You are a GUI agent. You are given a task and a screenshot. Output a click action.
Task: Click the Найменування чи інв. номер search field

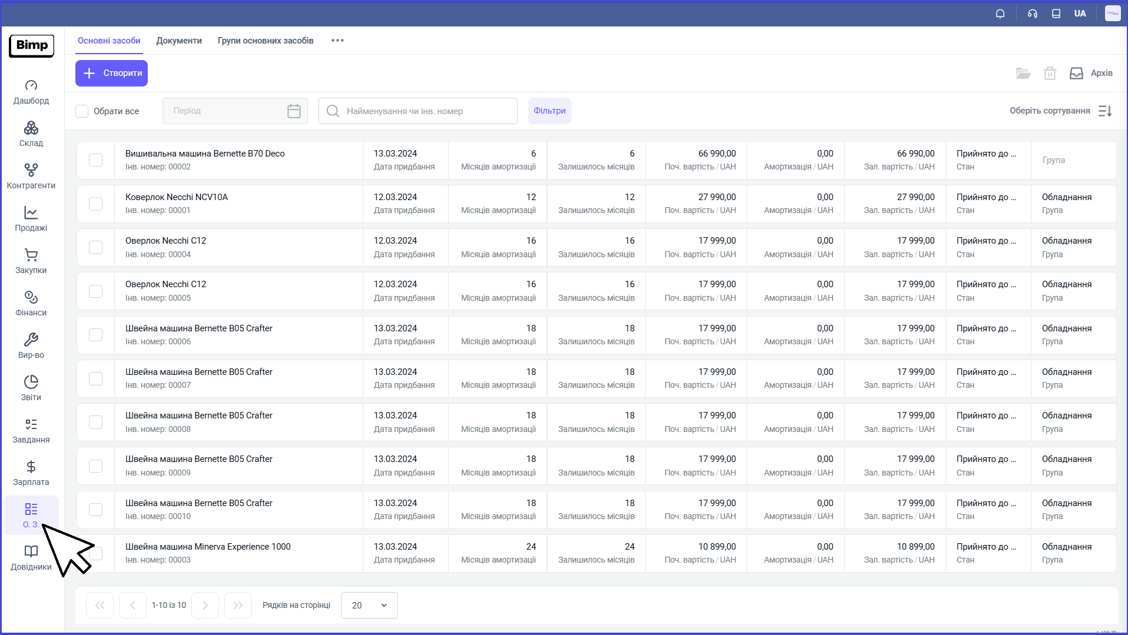pos(417,111)
